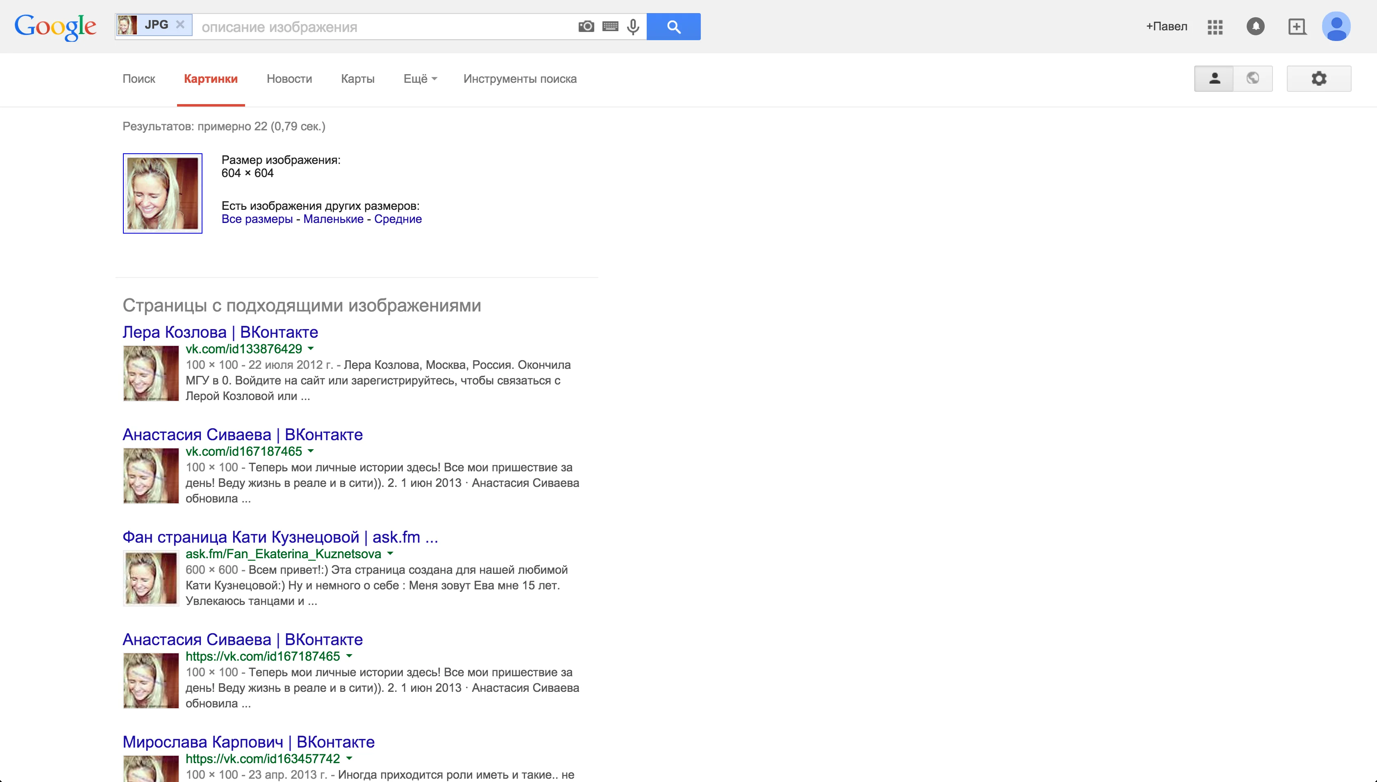The width and height of the screenshot is (1377, 782).
Task: Click the share plus box icon
Action: click(1296, 26)
